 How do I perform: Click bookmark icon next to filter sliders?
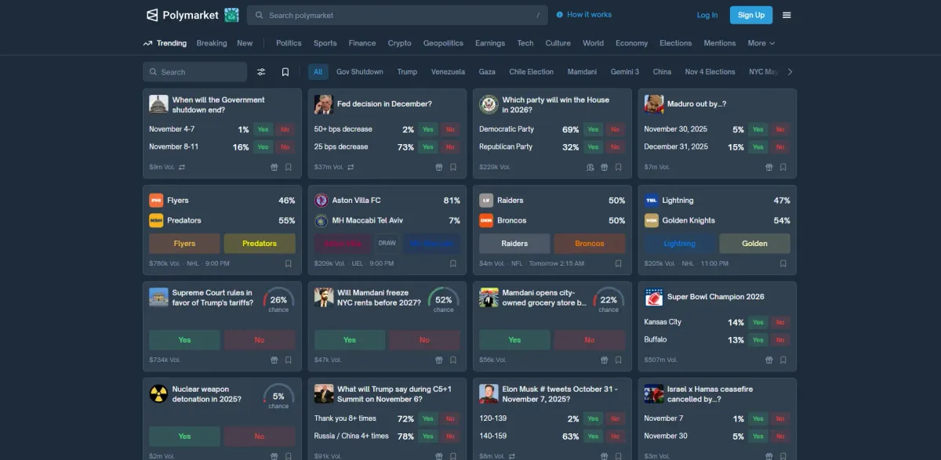pos(285,72)
